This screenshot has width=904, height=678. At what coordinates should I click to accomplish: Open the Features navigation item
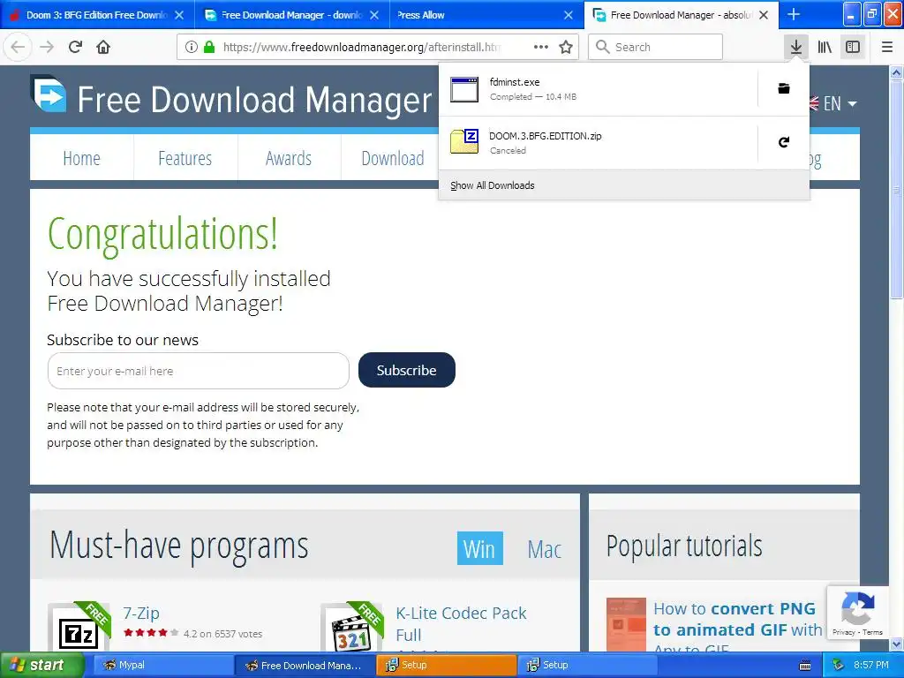(x=185, y=158)
